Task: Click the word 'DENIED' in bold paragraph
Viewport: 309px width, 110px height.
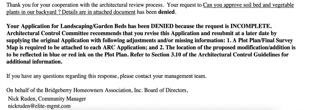Action: pos(162,26)
